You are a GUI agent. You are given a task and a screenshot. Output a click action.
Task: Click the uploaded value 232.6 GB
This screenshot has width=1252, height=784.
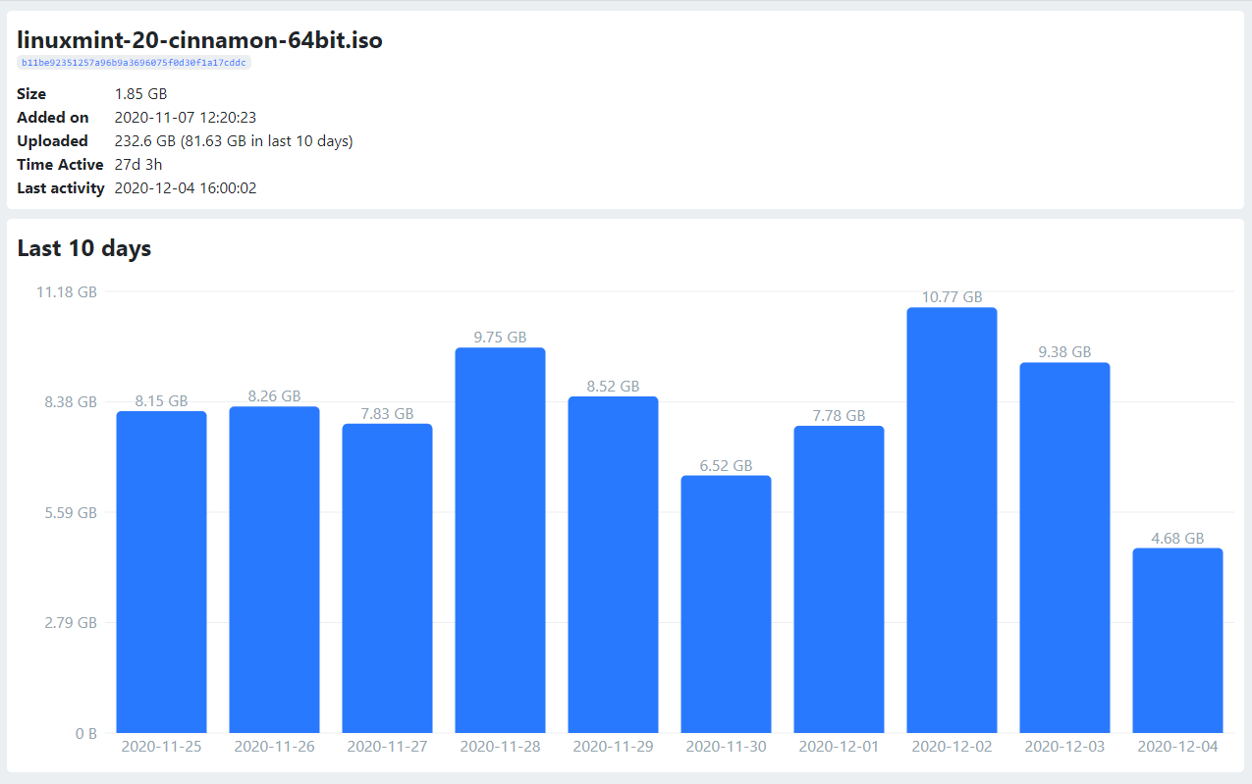(145, 141)
